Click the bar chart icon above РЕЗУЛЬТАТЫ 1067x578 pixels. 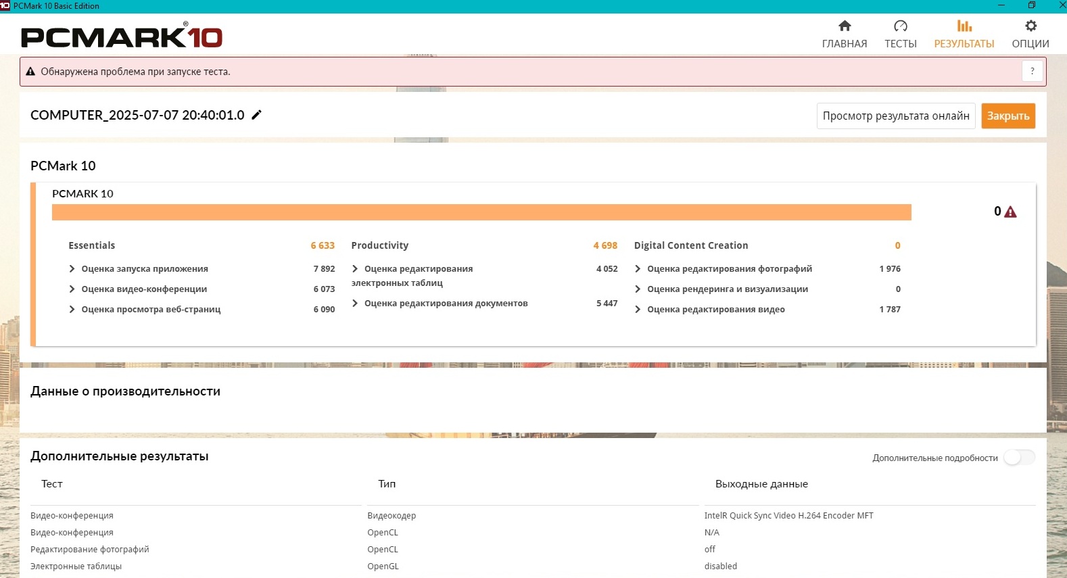[x=964, y=26]
